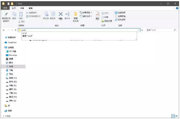Create a New folder (新建文件夹)
The image size is (180, 119).
coord(75,17)
